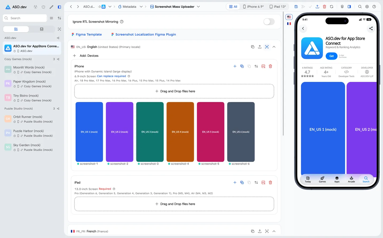Open the Orbit Runner (mock) app

32,119
